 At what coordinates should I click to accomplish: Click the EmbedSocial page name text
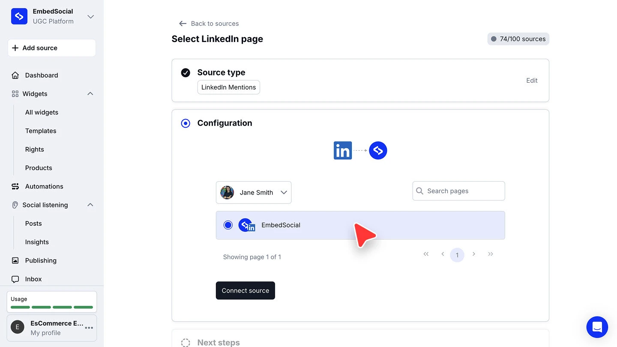pos(281,225)
